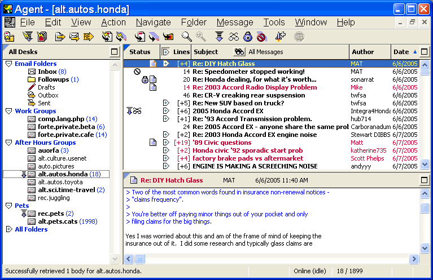Open the File menu
The image size is (433, 280).
27,23
